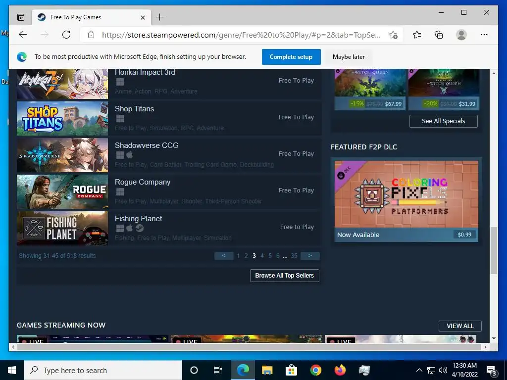Open Firefox from taskbar
This screenshot has height=380, width=507.
click(x=340, y=370)
